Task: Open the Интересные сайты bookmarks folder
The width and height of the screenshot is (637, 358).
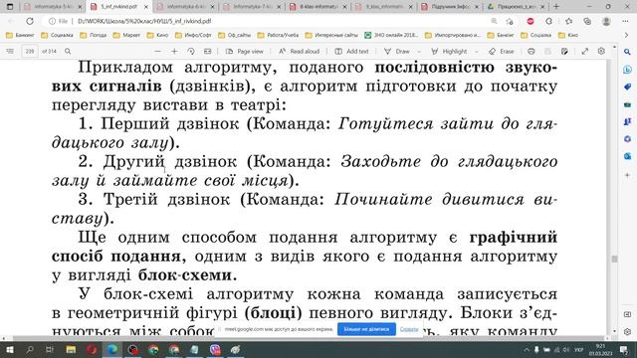Action: 331,36
